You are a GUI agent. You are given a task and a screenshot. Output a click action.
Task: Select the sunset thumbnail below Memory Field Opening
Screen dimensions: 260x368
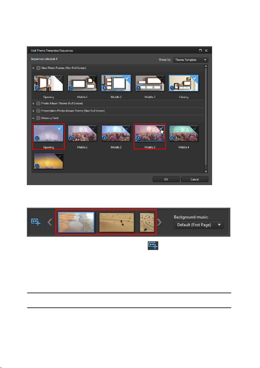pos(49,161)
